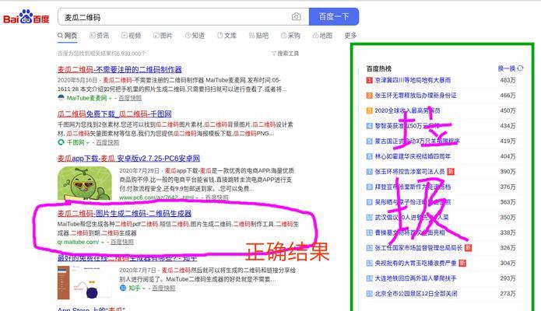The height and width of the screenshot is (311, 541).
Task: Click rank 2 badge beside 张玉环无罪释放后办理新身份证
Action: 369,95
